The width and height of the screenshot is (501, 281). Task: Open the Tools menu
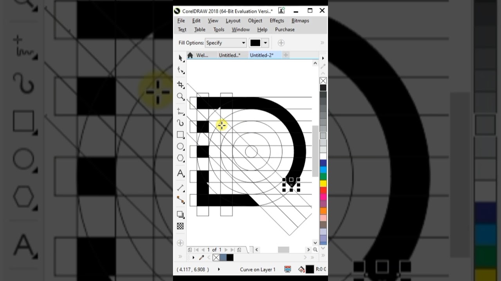(x=219, y=30)
